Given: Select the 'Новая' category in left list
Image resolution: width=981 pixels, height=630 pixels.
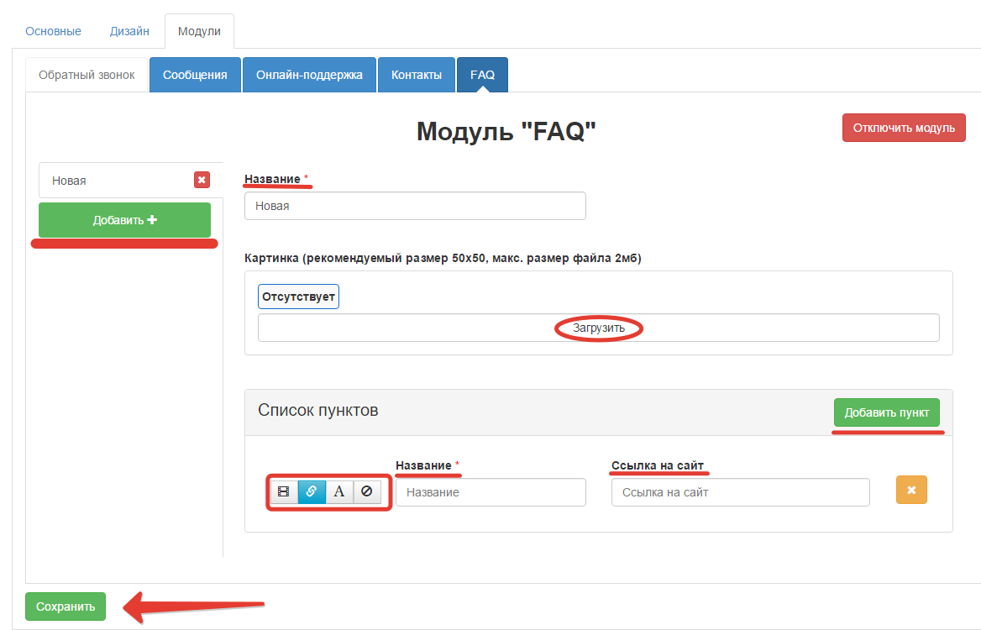Looking at the screenshot, I should click(x=131, y=180).
